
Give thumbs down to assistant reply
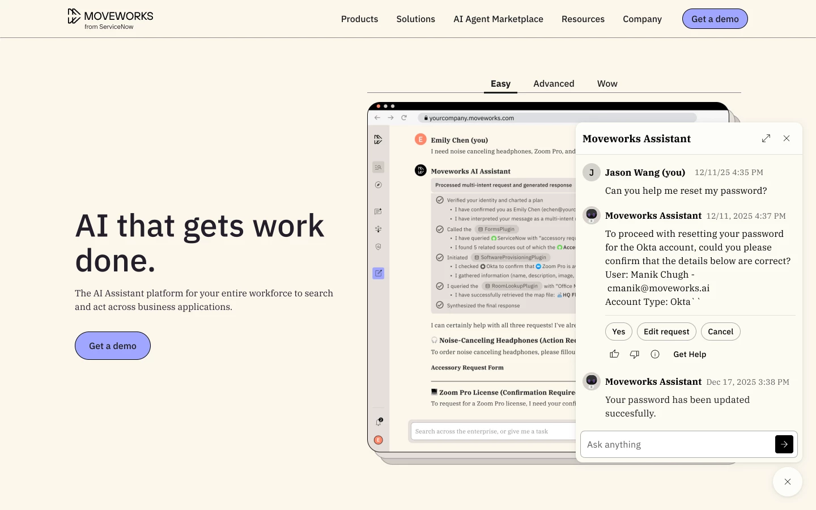pyautogui.click(x=635, y=354)
